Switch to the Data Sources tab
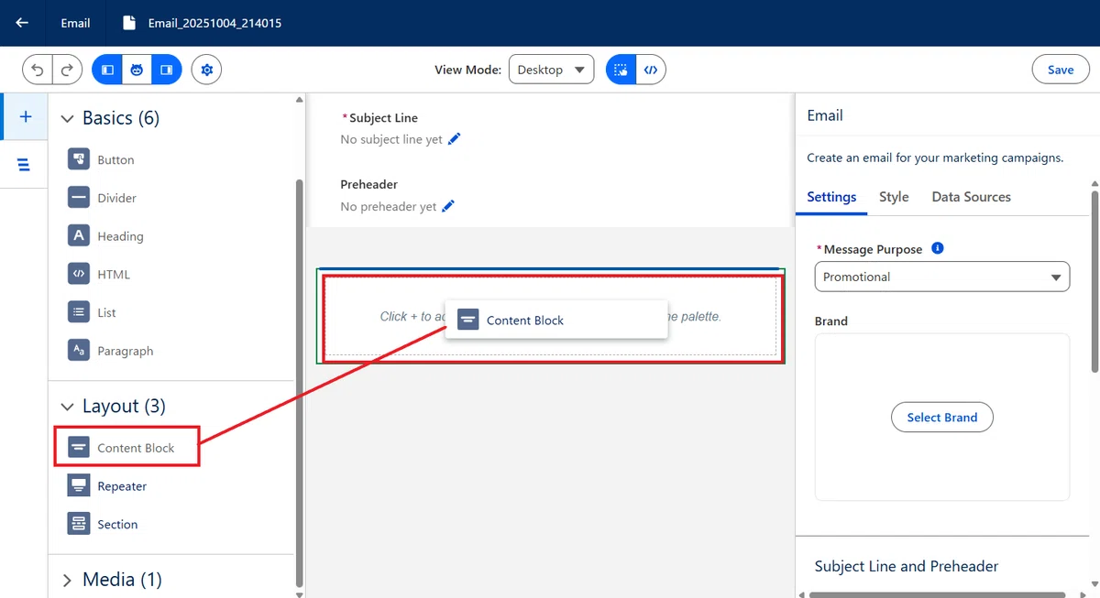Image resolution: width=1100 pixels, height=598 pixels. 971,197
